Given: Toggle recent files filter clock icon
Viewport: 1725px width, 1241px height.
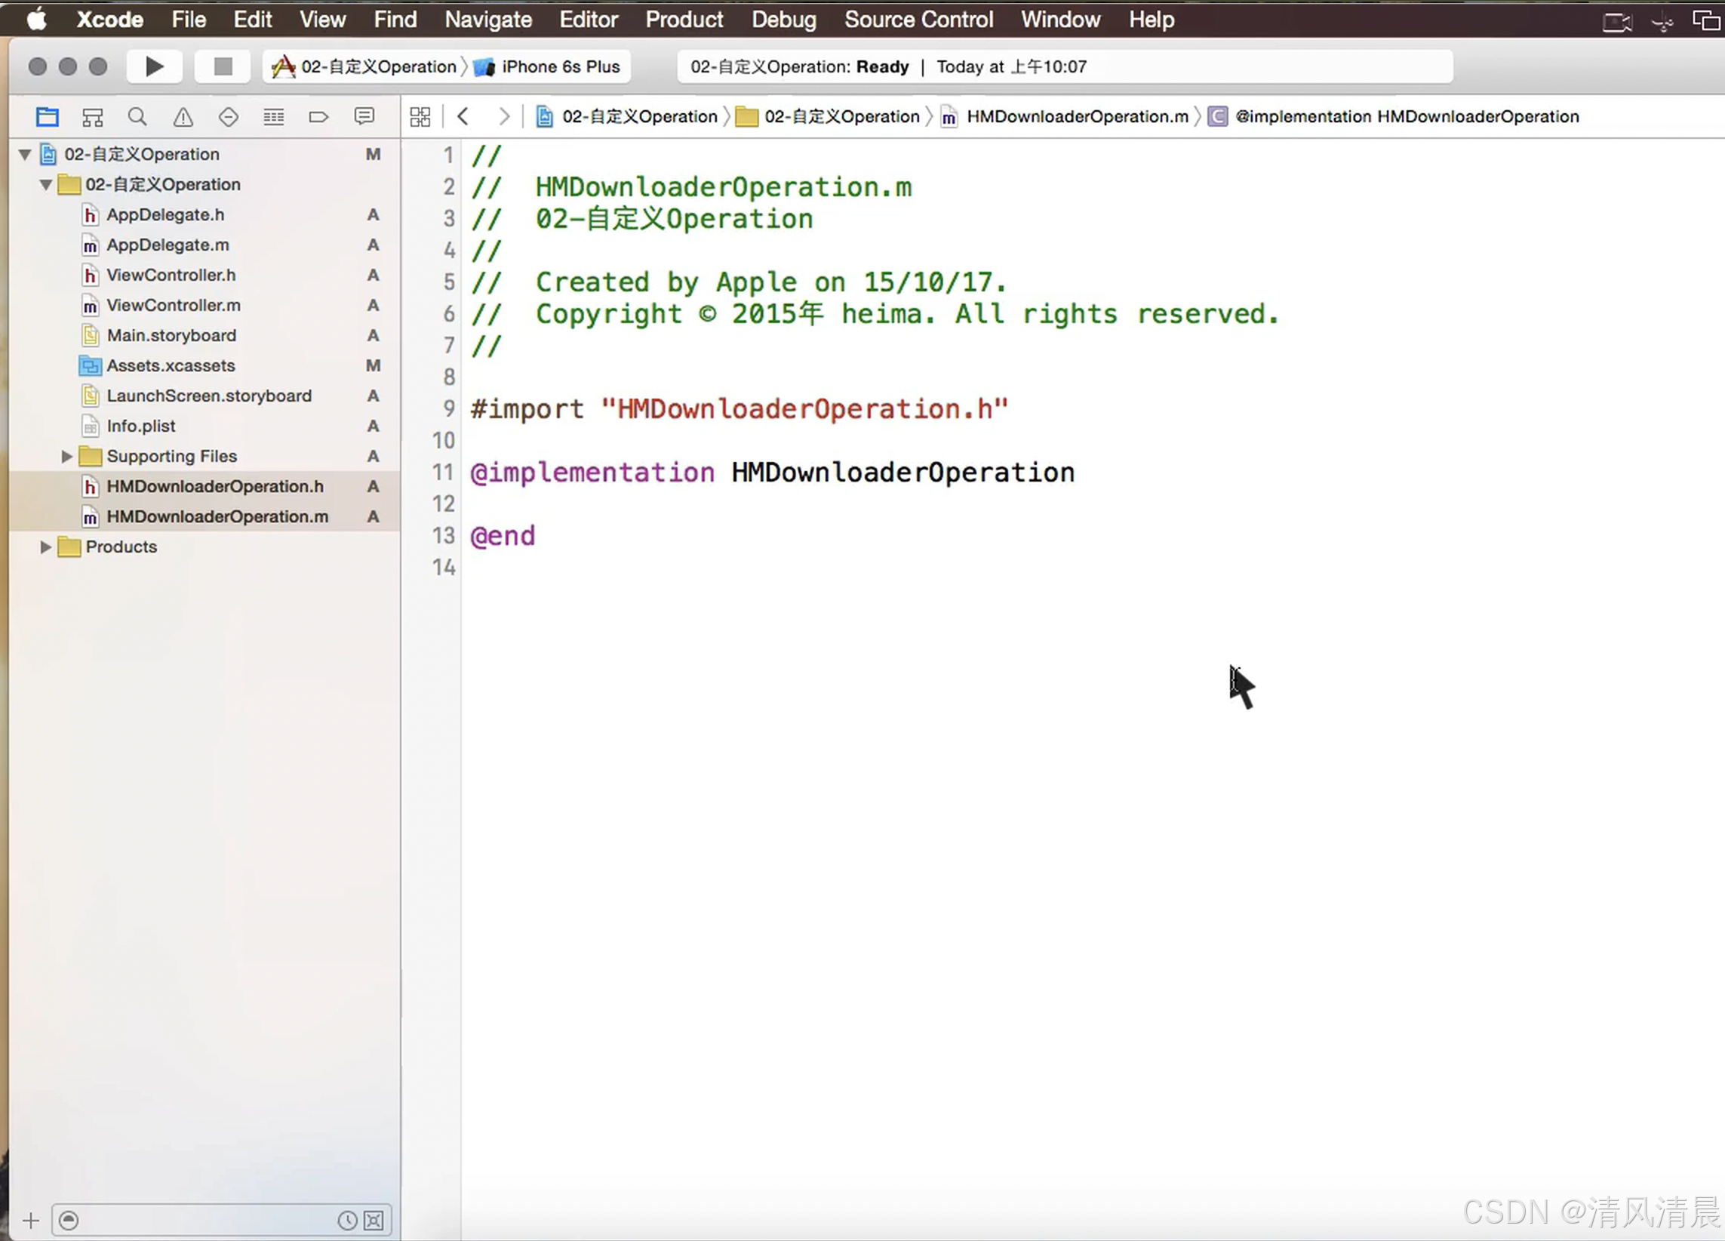Looking at the screenshot, I should pos(347,1221).
